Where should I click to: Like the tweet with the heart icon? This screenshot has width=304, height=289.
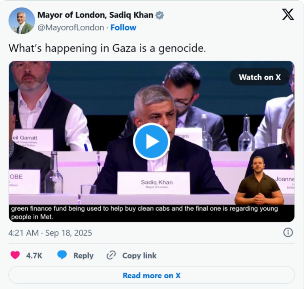15,255
